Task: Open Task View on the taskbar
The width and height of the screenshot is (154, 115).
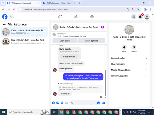Action: (x=54, y=112)
